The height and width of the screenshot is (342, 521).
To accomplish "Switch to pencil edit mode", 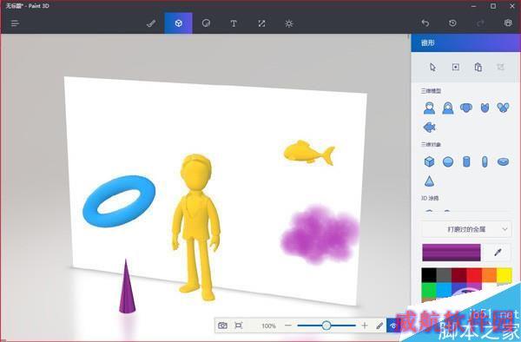I will (x=379, y=326).
